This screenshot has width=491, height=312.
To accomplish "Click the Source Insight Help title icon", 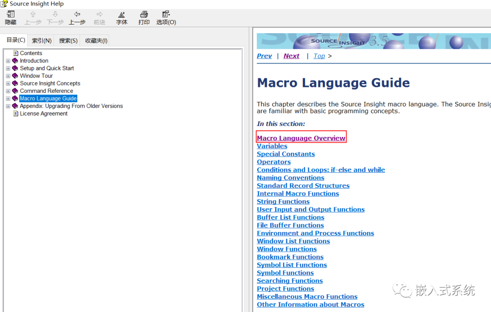I will click(4, 4).
